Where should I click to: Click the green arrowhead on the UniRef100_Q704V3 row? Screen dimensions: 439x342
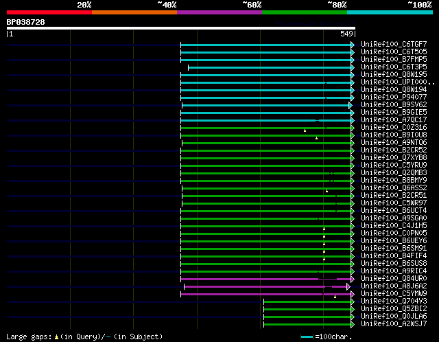(x=353, y=301)
